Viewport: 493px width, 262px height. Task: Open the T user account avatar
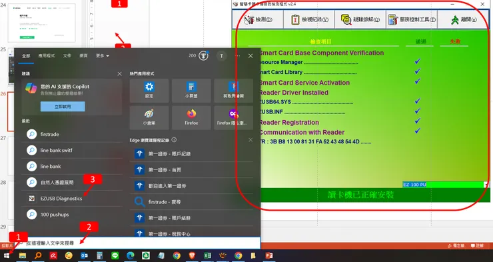(x=221, y=56)
